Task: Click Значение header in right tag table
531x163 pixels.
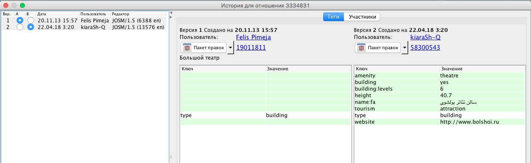Action: click(483, 69)
